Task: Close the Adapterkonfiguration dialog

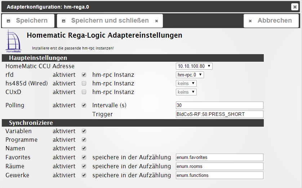Action: point(295,7)
